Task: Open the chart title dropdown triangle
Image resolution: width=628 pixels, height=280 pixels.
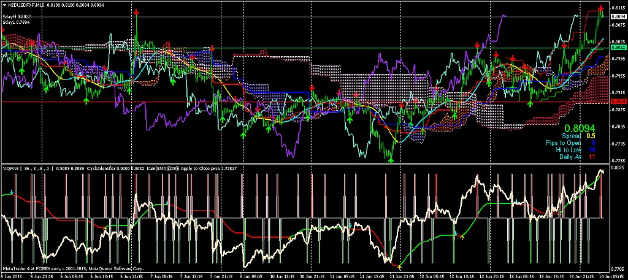Action: point(4,6)
